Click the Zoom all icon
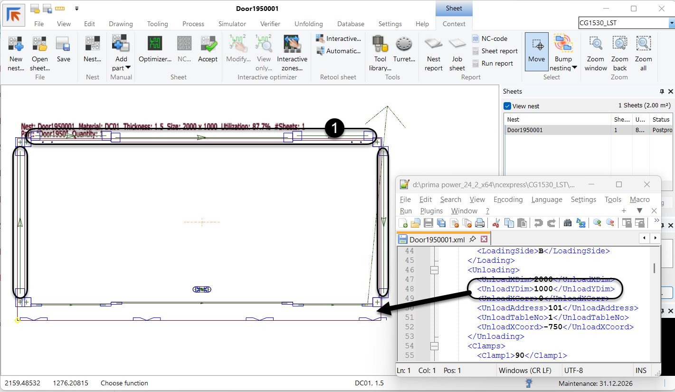675x392 pixels. (643, 44)
